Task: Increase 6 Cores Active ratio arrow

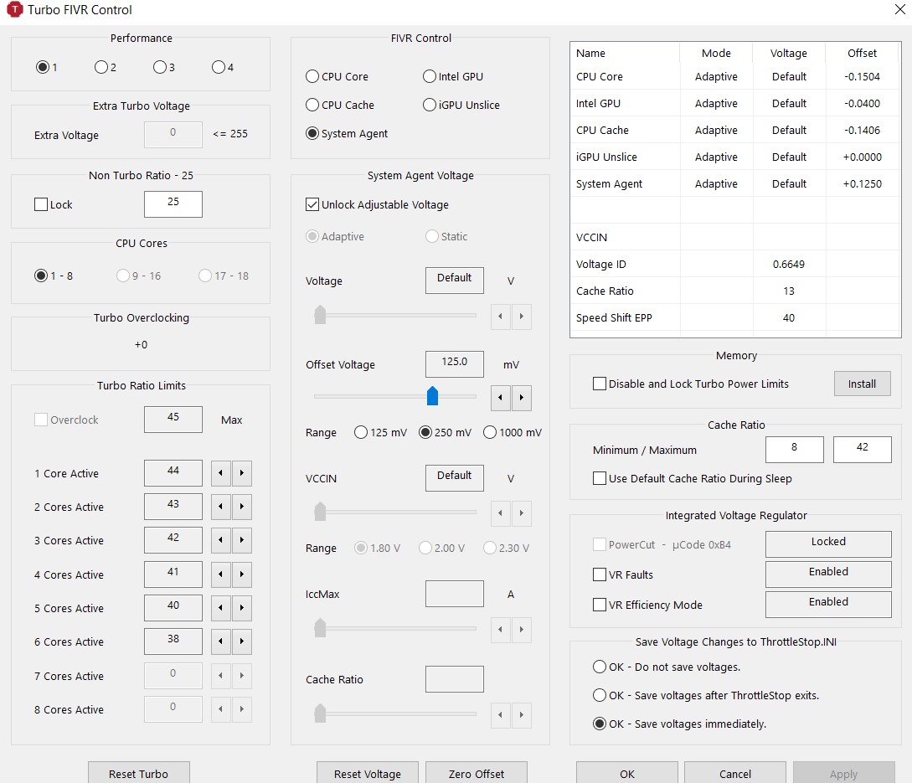Action: click(242, 641)
